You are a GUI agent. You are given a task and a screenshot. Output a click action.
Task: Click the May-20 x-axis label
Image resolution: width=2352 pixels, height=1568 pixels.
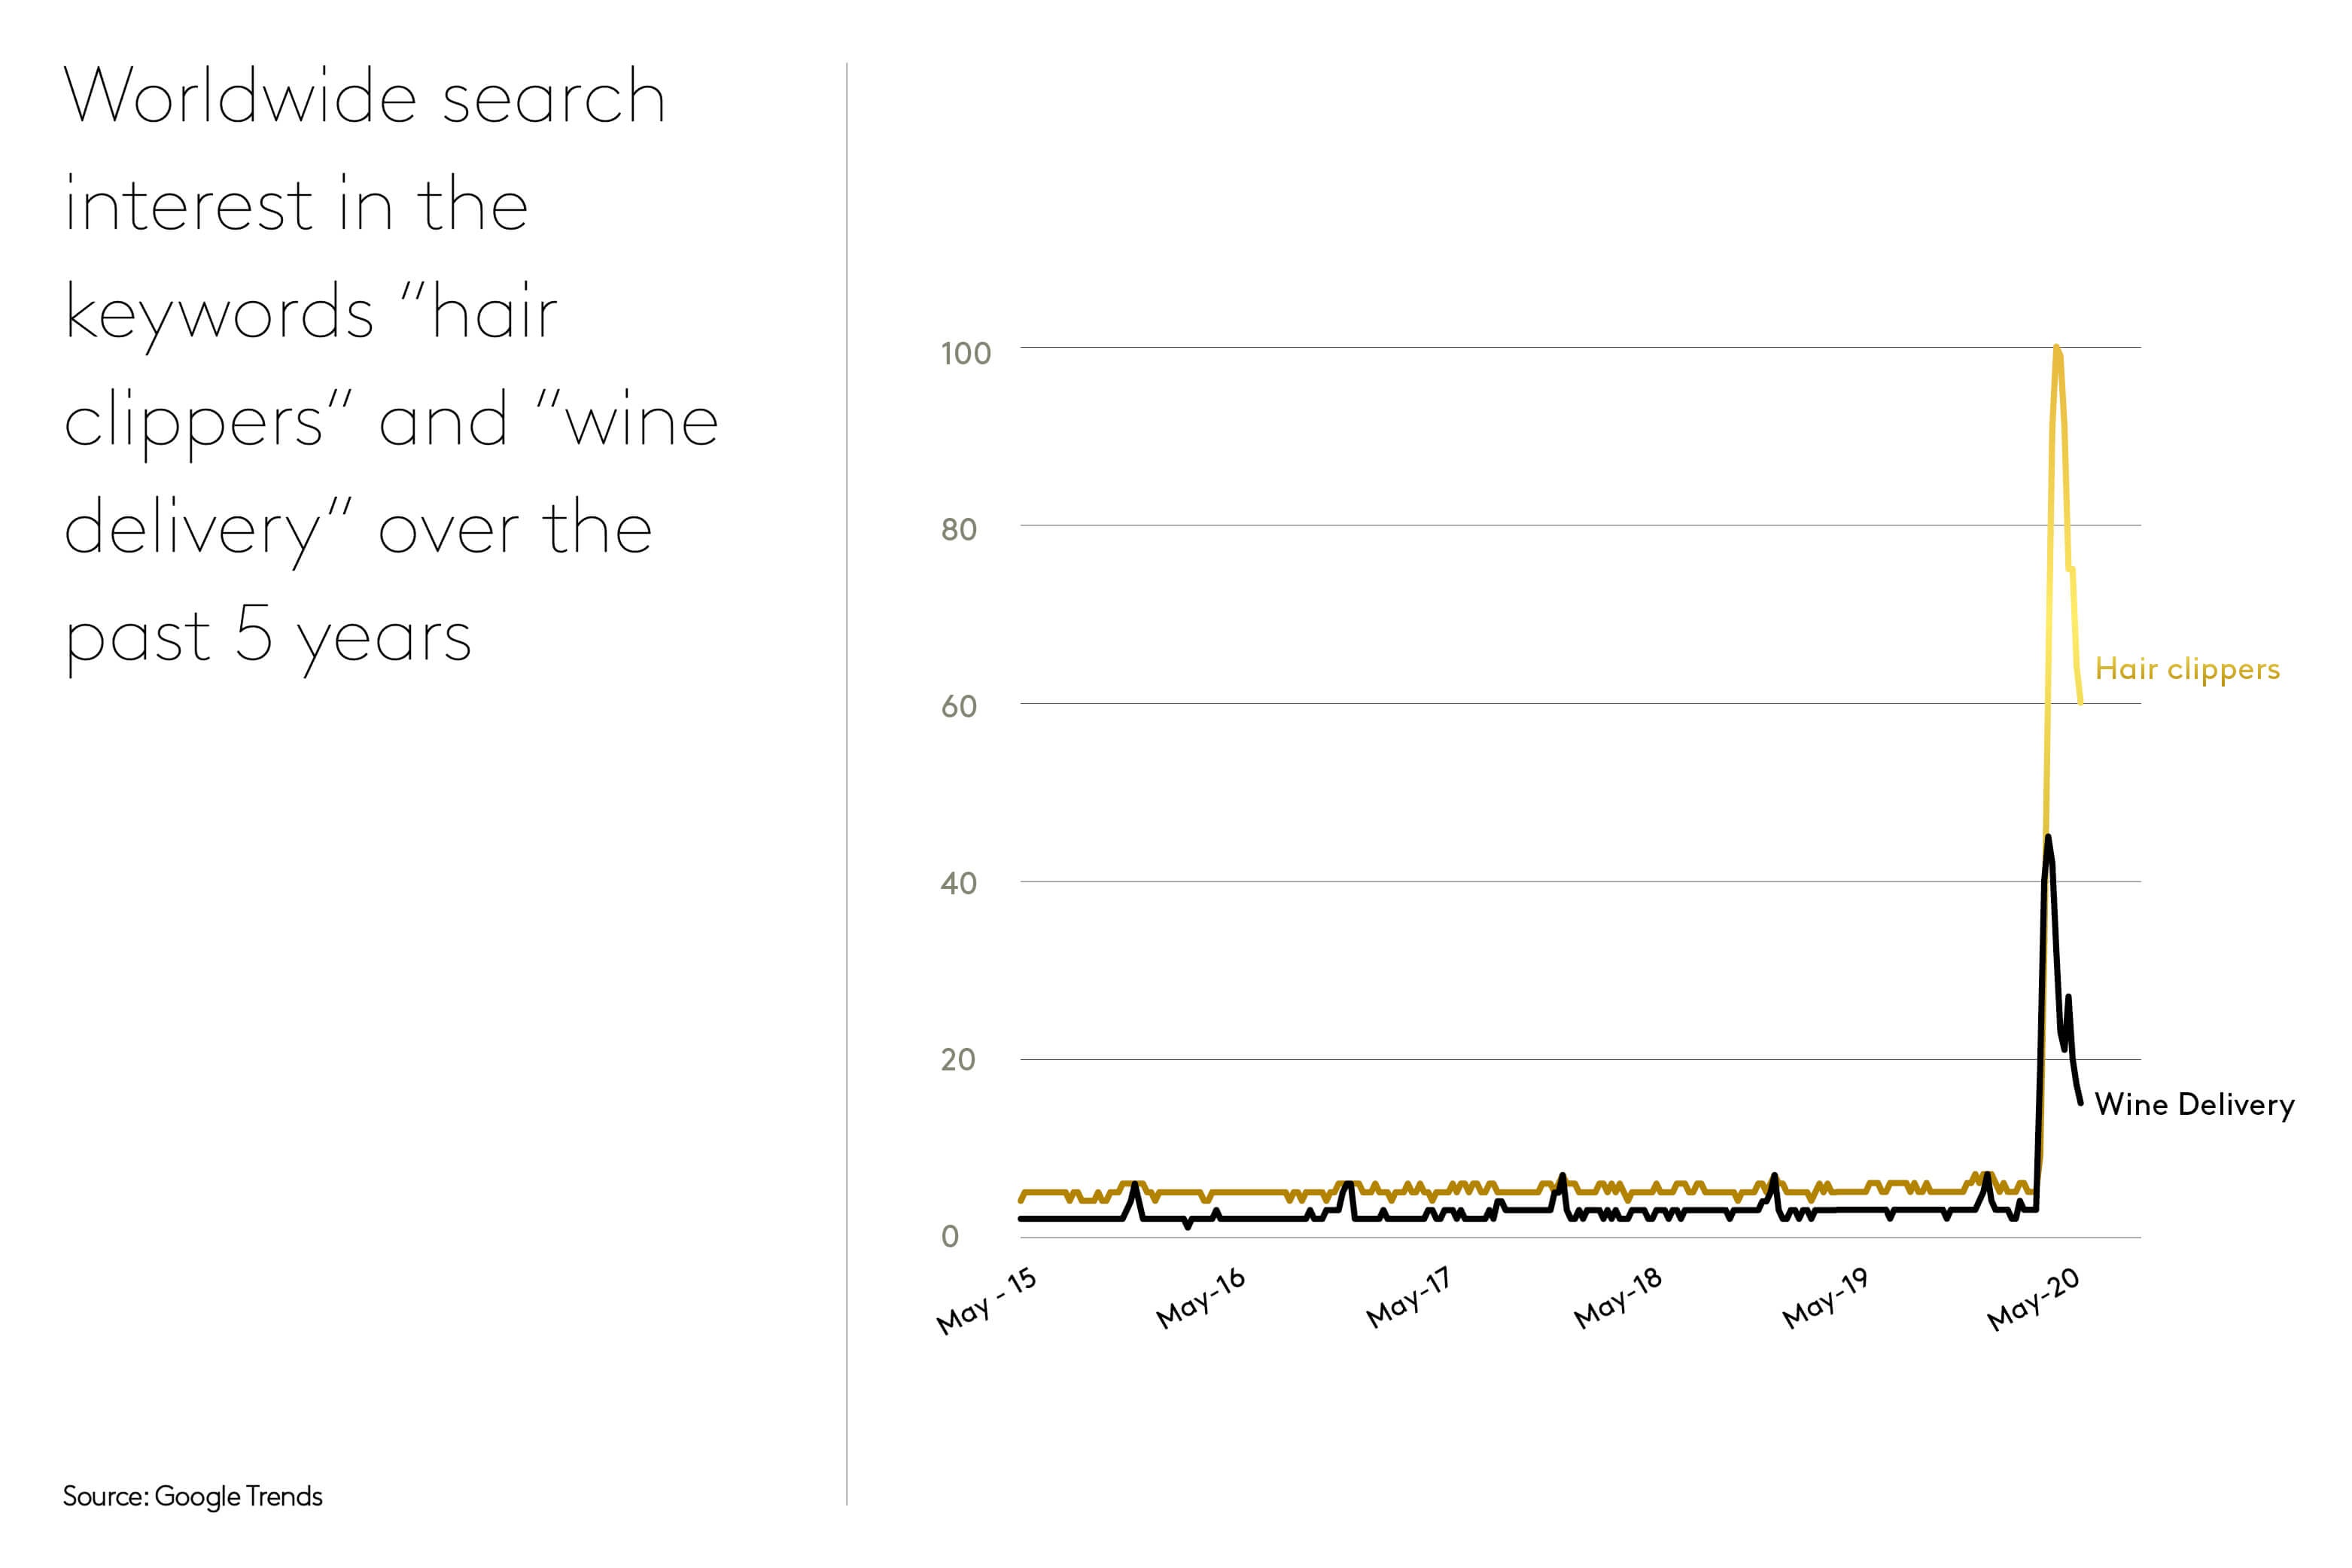tap(2032, 1299)
